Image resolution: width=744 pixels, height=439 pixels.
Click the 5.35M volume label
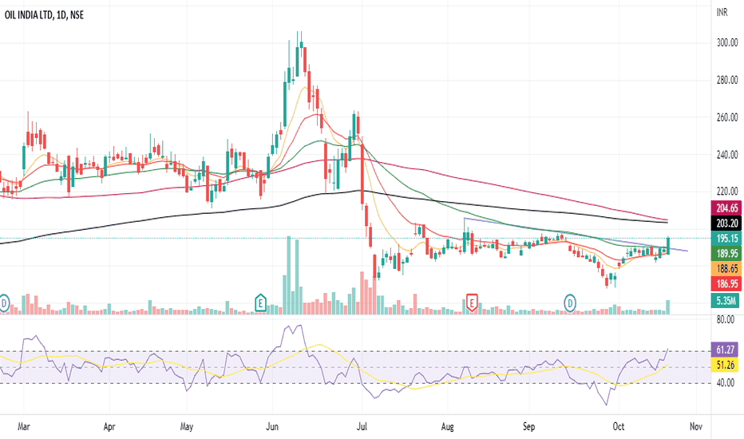pyautogui.click(x=725, y=300)
